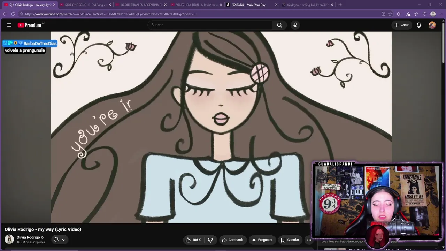Open the YouTube guide hamburger menu
This screenshot has width=446, height=251.
tap(9, 25)
